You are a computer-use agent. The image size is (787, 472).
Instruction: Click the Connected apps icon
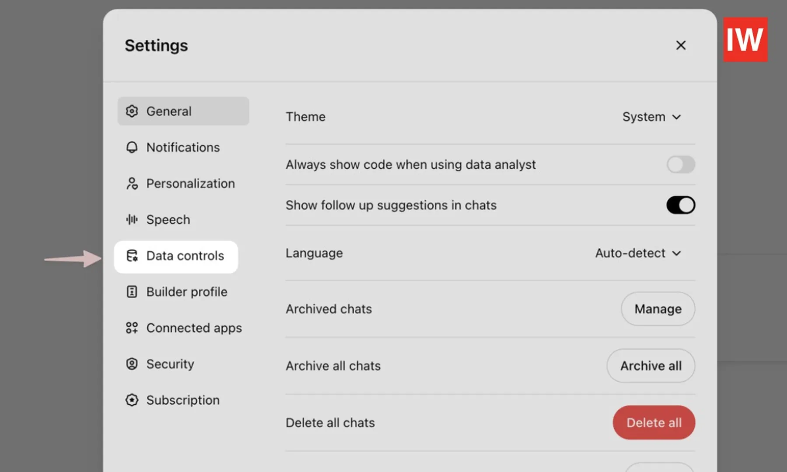132,327
